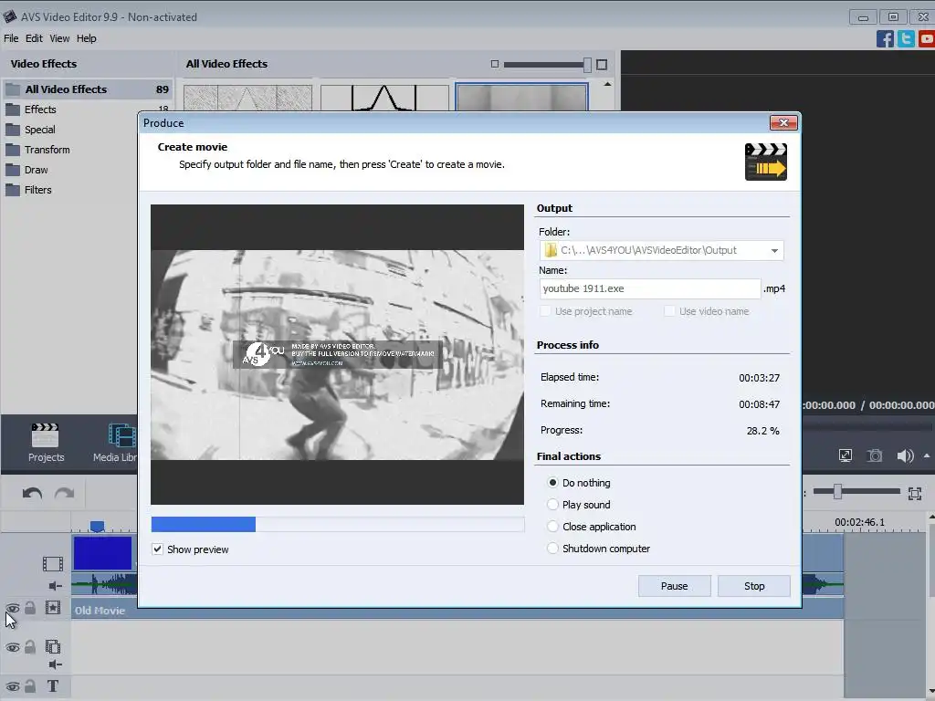
Task: Open the Media Library section
Action: (116, 442)
